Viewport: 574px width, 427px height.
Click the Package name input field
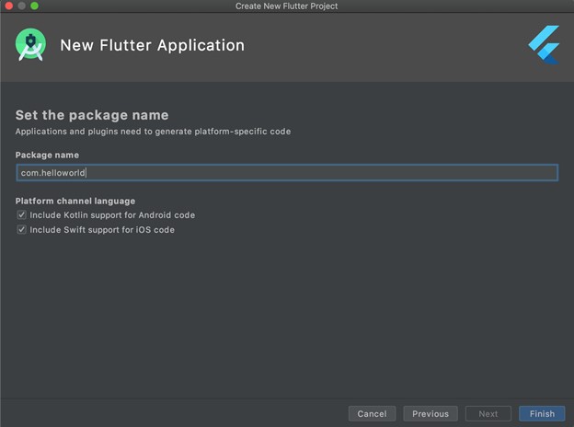287,172
